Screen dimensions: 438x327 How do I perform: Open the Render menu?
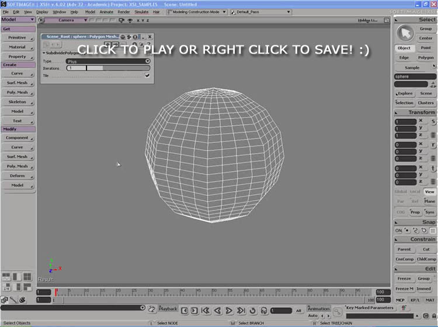(x=123, y=12)
